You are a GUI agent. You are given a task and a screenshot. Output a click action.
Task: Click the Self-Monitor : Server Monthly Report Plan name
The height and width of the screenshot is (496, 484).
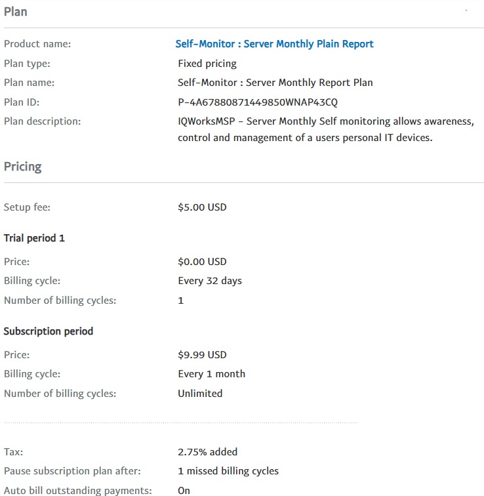tap(275, 83)
